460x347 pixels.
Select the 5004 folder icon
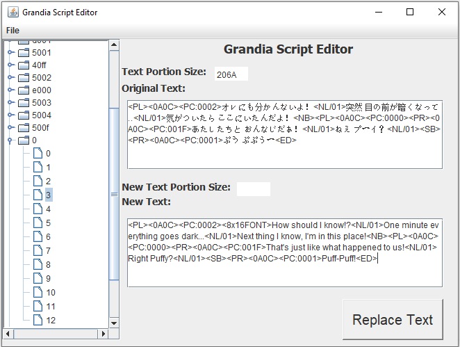[24, 115]
